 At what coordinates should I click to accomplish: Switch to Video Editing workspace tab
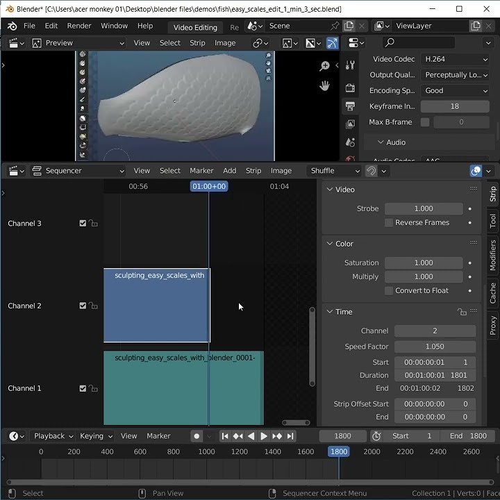coord(195,28)
